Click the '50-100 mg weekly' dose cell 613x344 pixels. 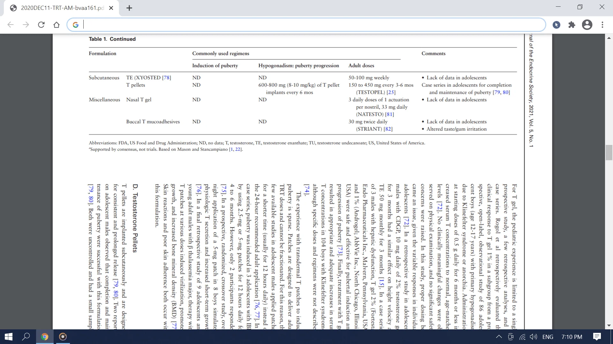tap(369, 78)
